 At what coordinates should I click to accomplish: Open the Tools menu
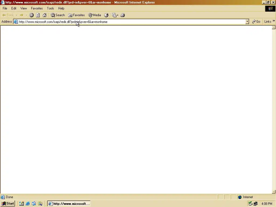(50, 8)
